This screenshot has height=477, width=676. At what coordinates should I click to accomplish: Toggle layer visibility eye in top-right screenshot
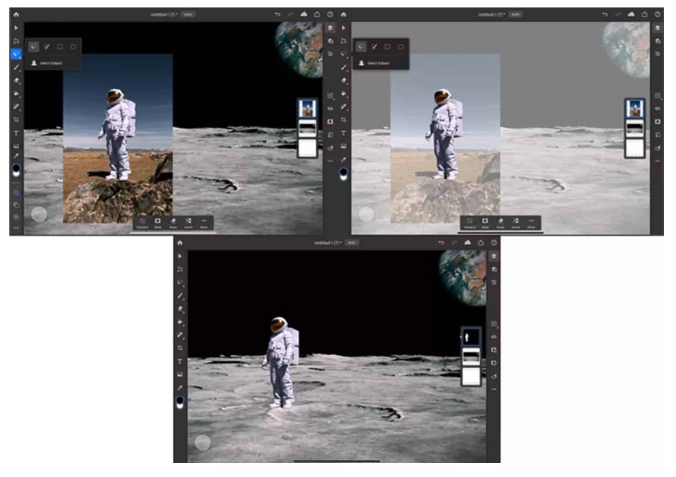[657, 108]
